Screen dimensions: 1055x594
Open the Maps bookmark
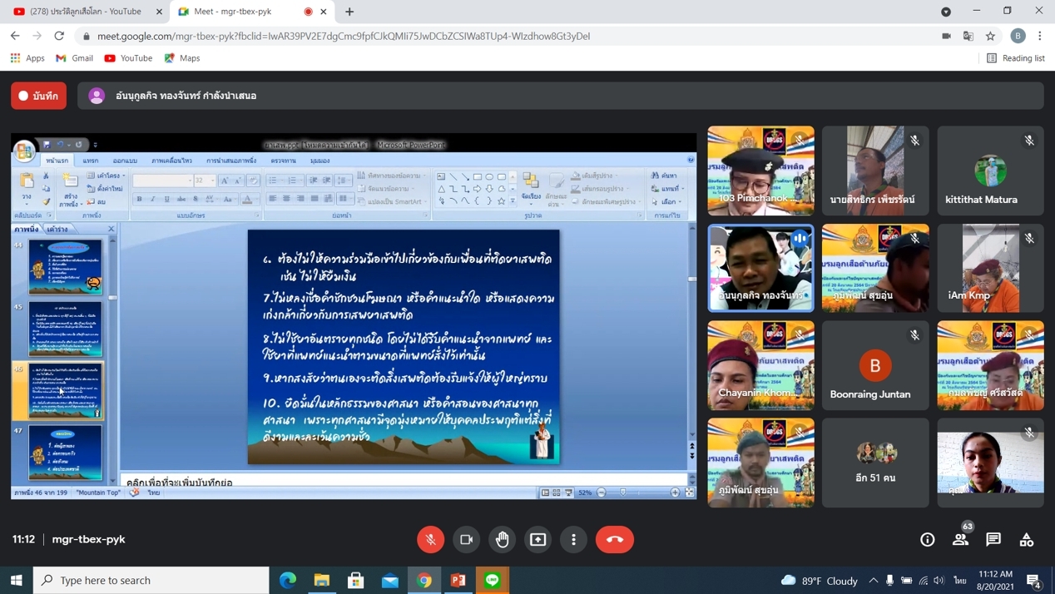click(182, 58)
